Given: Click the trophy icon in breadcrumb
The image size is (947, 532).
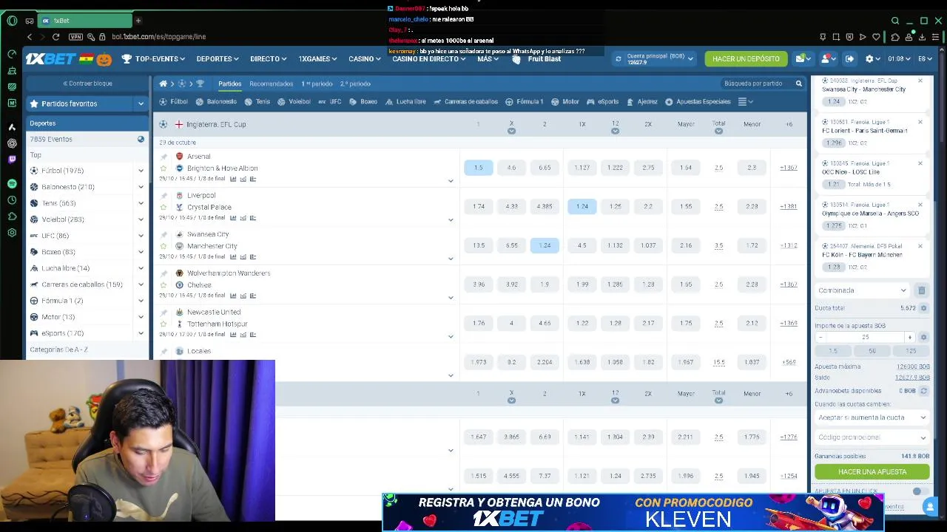Looking at the screenshot, I should coord(200,83).
